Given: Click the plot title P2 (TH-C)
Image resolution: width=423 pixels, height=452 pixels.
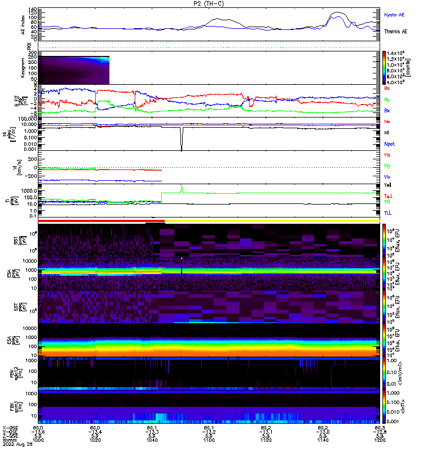Looking at the screenshot, I should 208,3.
